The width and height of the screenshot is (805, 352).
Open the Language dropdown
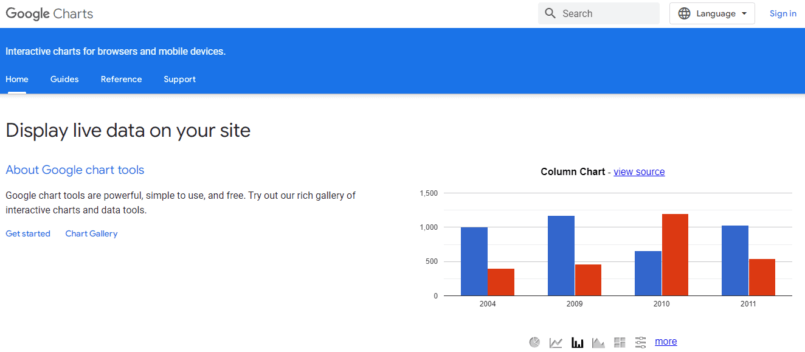pos(712,13)
